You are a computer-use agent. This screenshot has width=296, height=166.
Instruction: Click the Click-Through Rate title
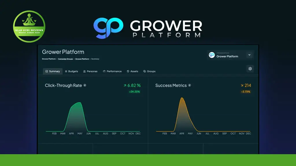tap(63, 85)
